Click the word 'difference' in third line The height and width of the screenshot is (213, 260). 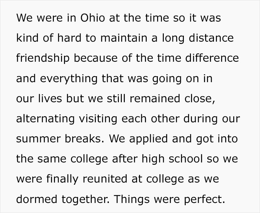212,58
